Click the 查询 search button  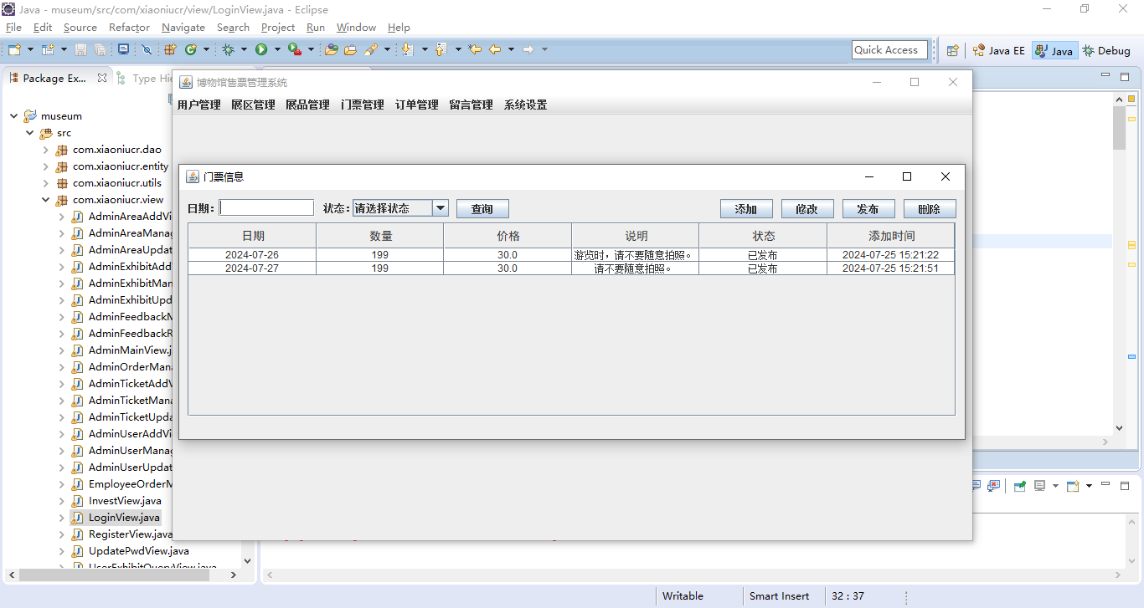[x=482, y=209]
